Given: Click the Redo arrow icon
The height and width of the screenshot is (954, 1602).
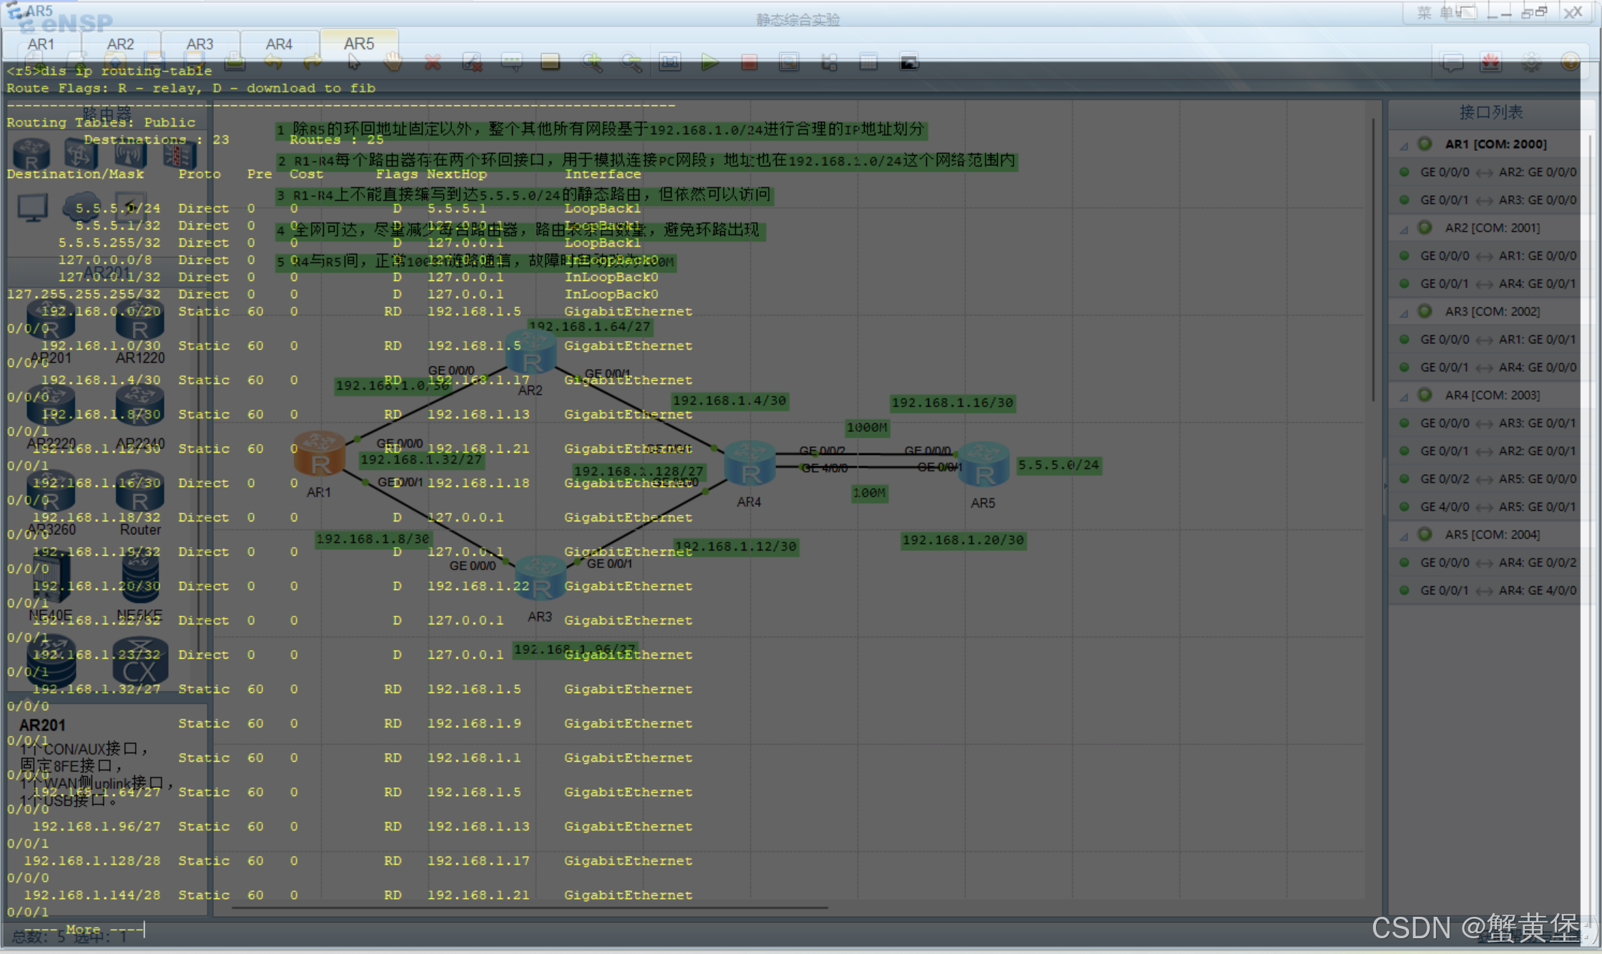Looking at the screenshot, I should (313, 63).
